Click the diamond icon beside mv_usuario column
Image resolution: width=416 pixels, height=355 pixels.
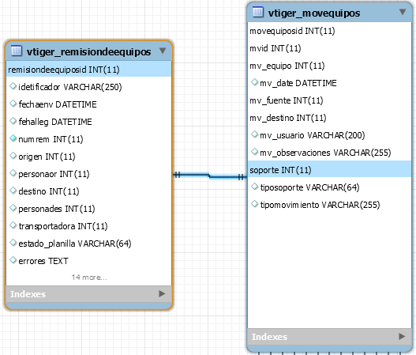pos(254,134)
